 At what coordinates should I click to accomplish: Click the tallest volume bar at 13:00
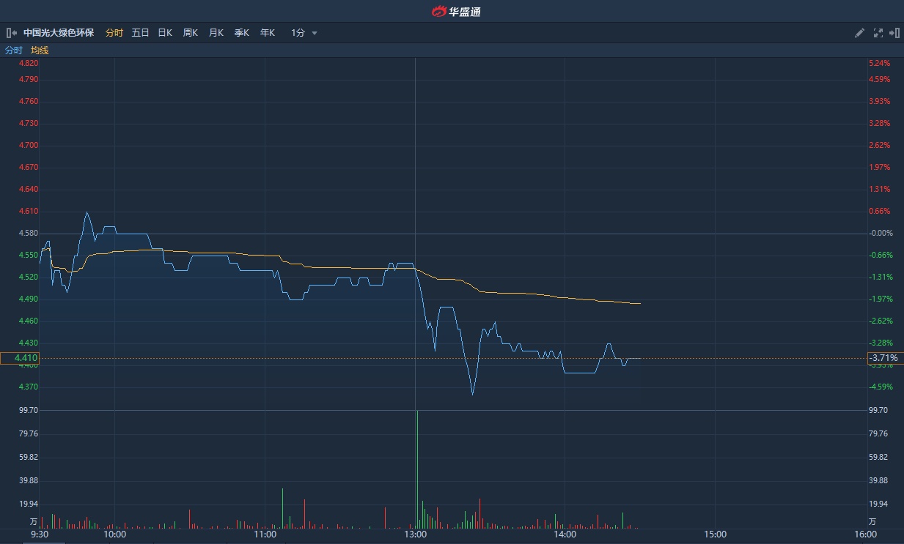pos(417,469)
